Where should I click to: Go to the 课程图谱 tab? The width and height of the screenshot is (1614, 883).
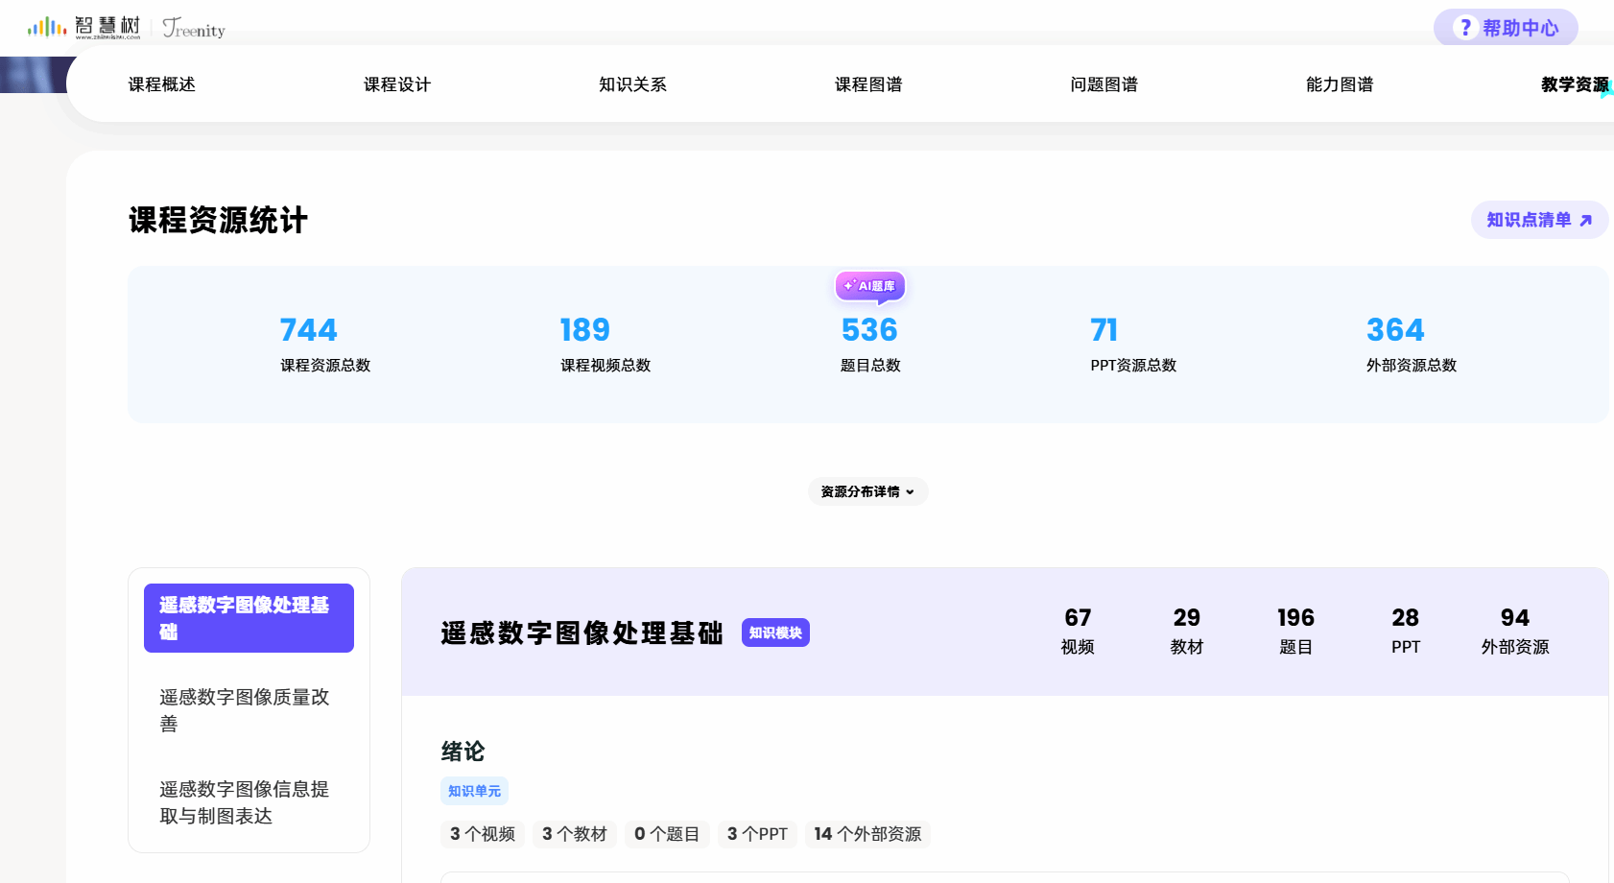[x=868, y=84]
